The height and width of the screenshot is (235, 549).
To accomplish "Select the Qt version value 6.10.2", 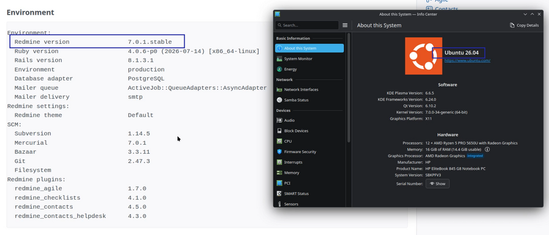I will 431,106.
